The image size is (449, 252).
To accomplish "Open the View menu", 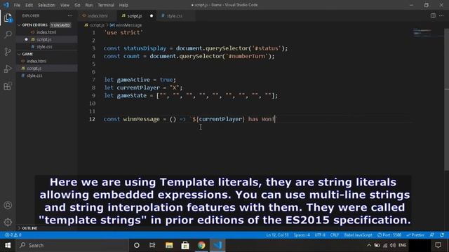I will point(65,5).
